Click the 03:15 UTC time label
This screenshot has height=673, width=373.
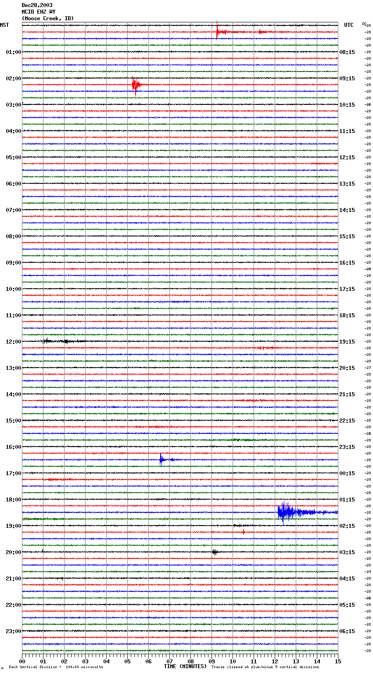347,552
